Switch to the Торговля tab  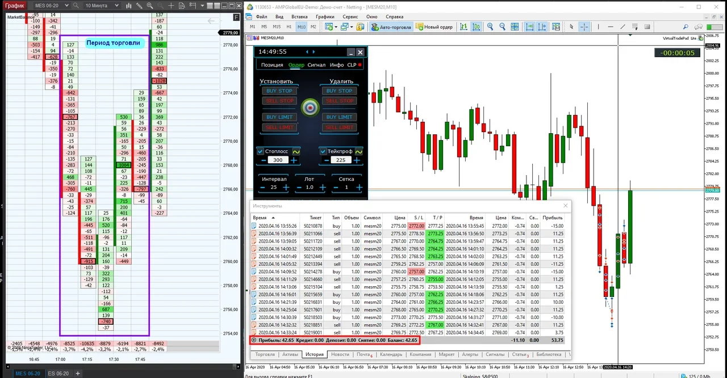[265, 354]
